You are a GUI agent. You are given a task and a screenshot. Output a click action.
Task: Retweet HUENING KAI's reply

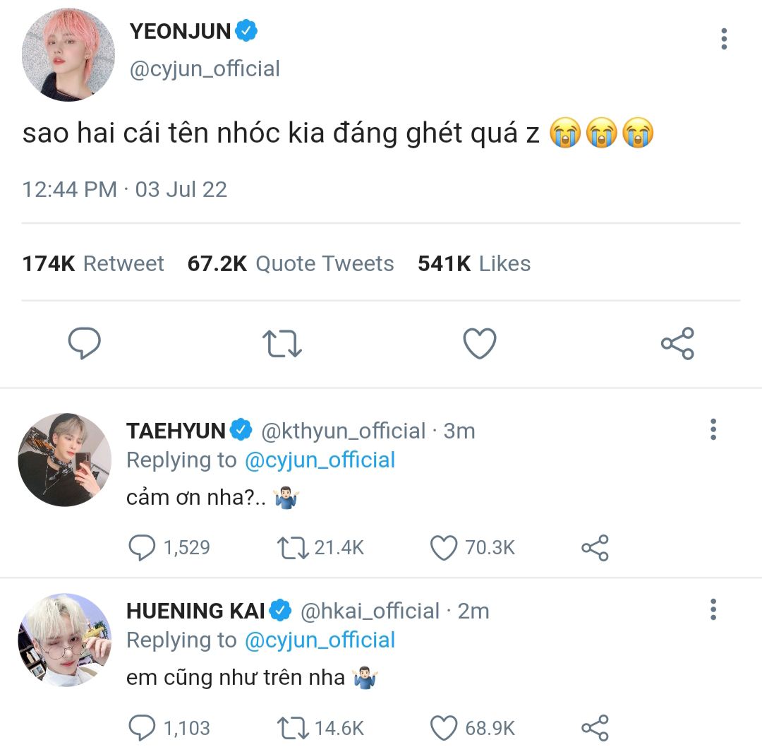(x=293, y=728)
